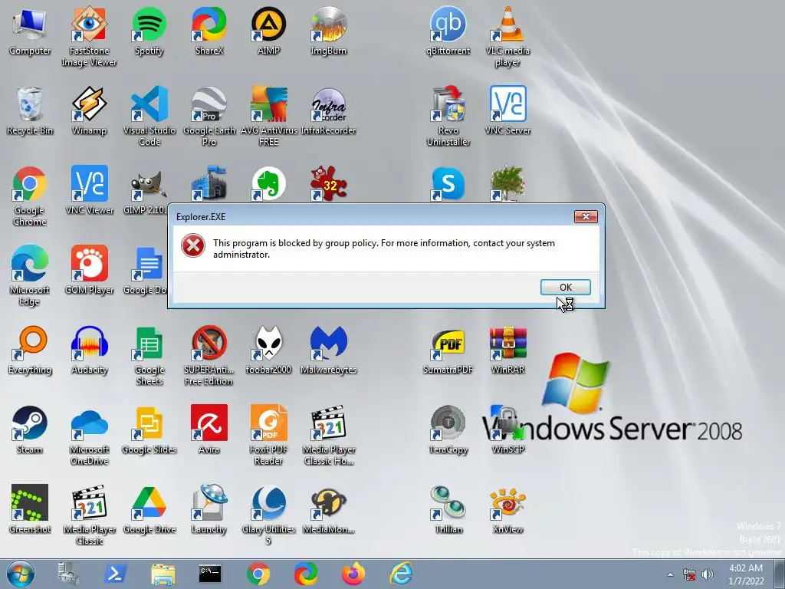
Task: Open the Windows Start menu
Action: tap(21, 574)
